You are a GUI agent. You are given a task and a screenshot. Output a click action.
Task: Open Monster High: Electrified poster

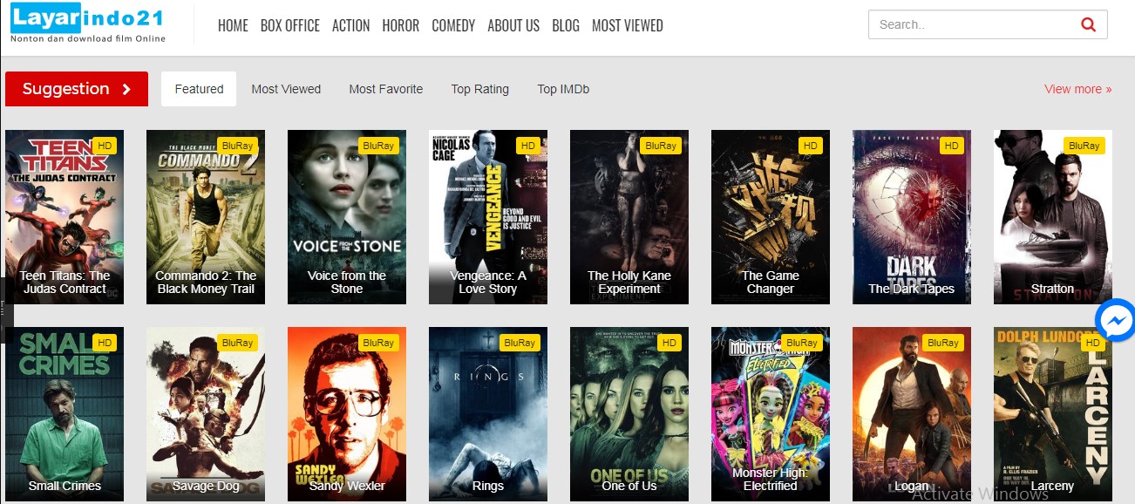point(771,414)
